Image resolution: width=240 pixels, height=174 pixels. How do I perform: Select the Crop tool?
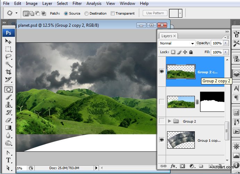click(x=8, y=72)
